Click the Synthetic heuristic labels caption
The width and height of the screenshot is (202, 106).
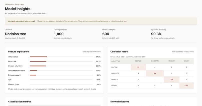63,38
